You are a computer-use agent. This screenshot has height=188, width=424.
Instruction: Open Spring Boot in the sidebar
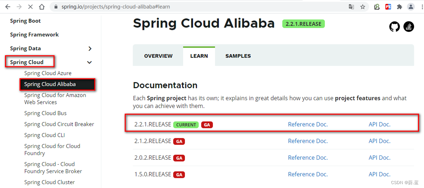tap(25, 21)
